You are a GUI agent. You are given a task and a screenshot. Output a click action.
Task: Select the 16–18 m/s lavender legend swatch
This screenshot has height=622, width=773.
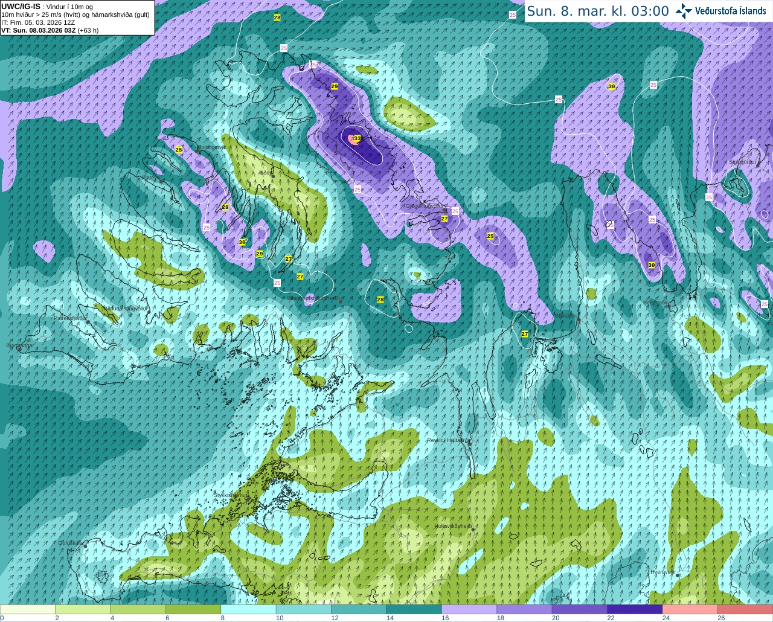pyautogui.click(x=469, y=609)
